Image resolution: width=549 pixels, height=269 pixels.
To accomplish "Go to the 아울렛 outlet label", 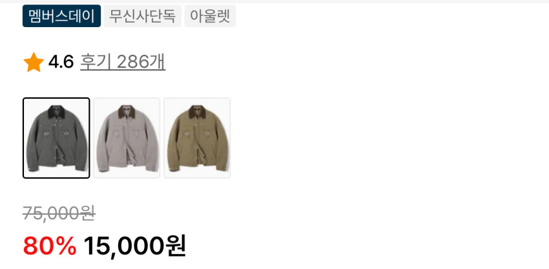I will [x=210, y=15].
